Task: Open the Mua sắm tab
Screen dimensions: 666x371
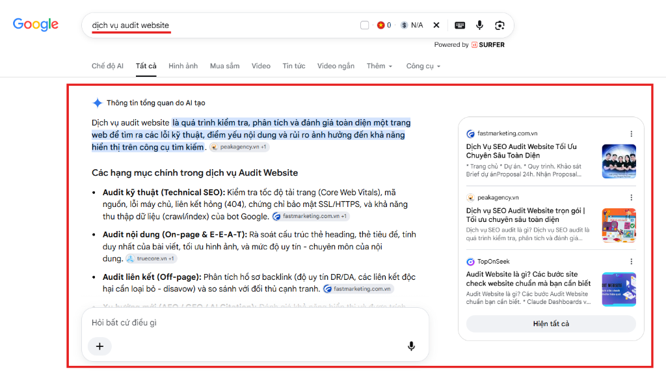Action: click(224, 66)
